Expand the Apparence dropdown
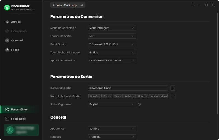The height and width of the screenshot is (140, 219). pos(112,129)
